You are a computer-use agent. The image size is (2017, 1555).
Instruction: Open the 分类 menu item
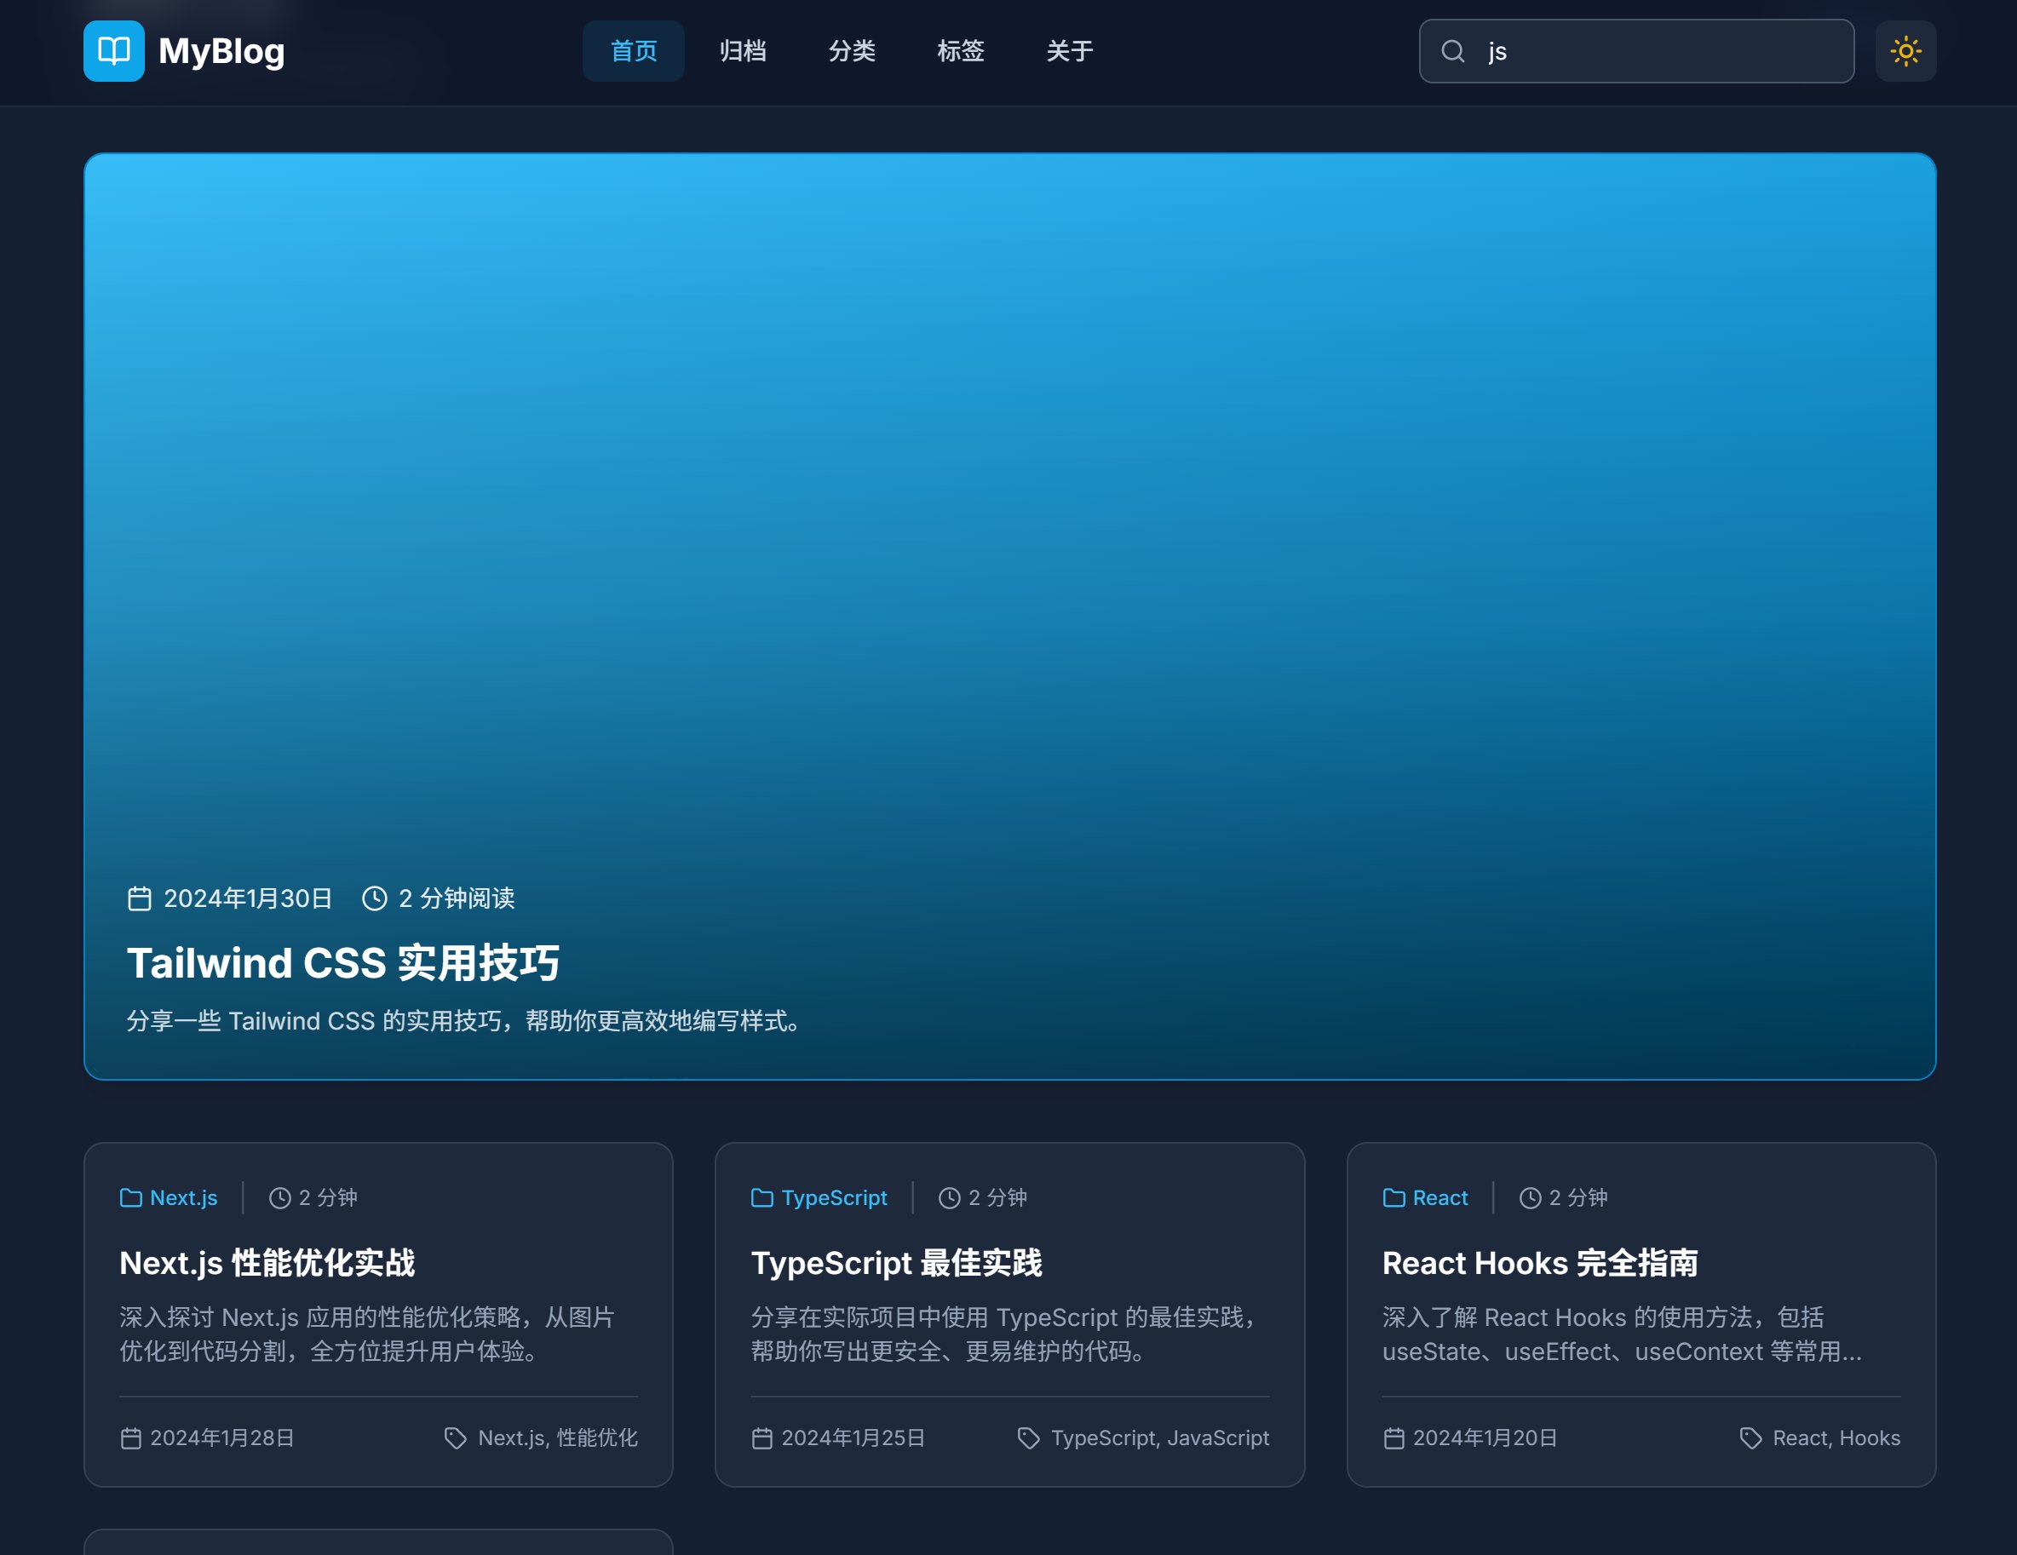point(852,51)
